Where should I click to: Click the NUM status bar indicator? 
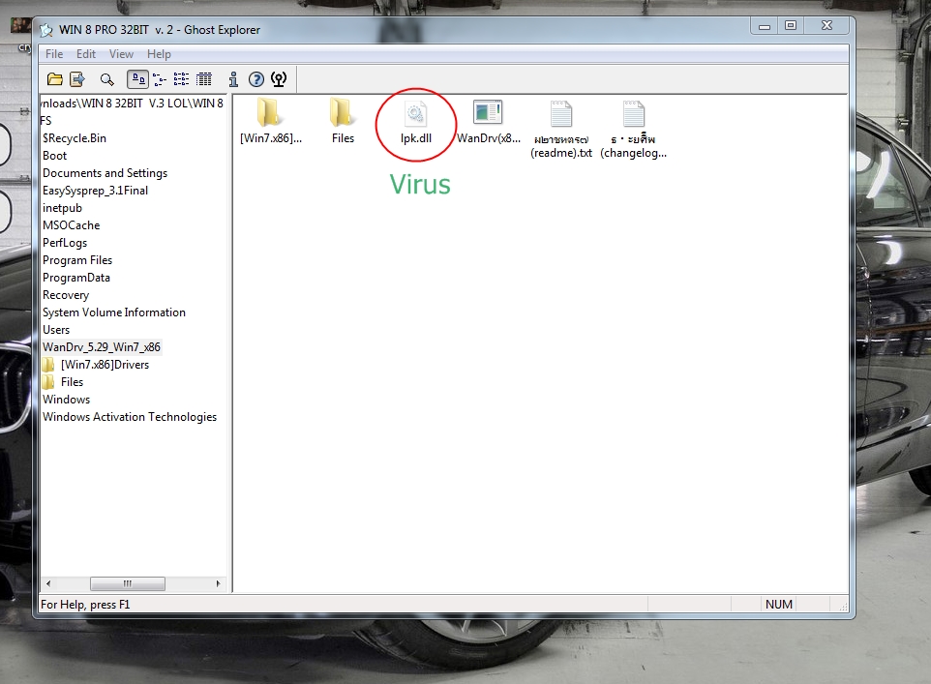pos(779,605)
